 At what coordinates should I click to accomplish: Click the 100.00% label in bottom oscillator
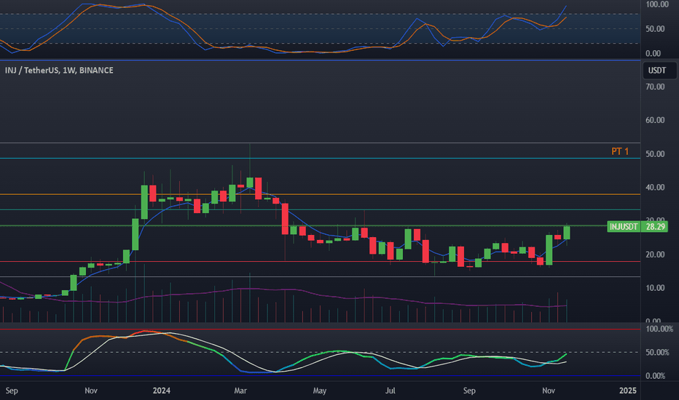coord(659,329)
